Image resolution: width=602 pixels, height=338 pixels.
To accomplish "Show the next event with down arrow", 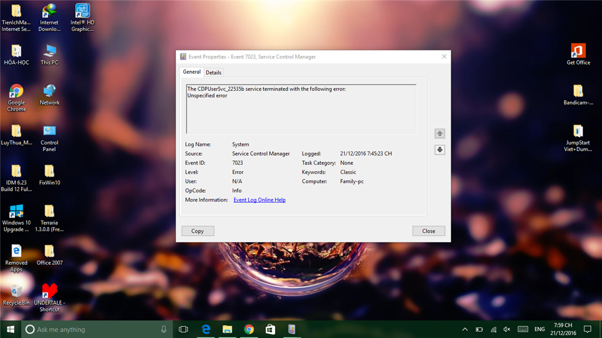I will pyautogui.click(x=440, y=150).
